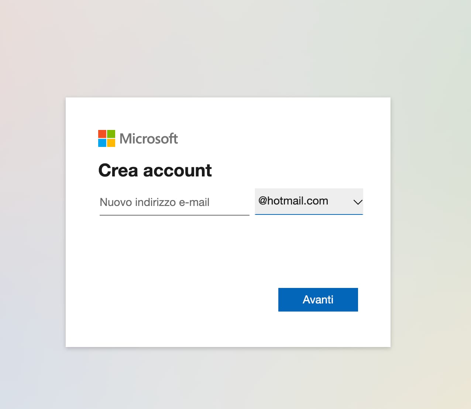Viewport: 471px width, 409px height.
Task: Click the green square in the Microsoft logo
Action: coord(112,133)
